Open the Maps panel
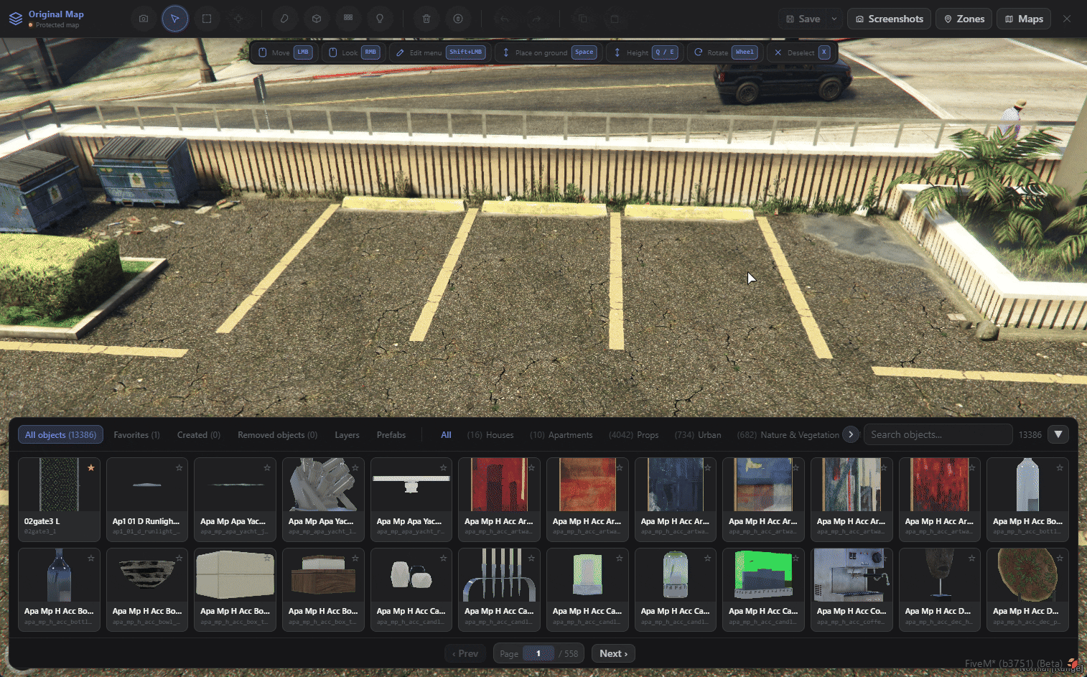 [x=1024, y=19]
